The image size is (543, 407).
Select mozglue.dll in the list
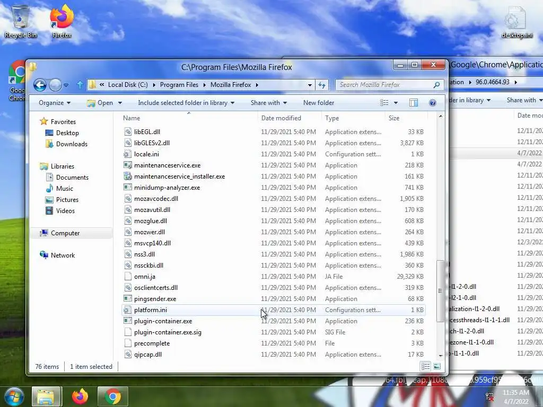point(274,221)
